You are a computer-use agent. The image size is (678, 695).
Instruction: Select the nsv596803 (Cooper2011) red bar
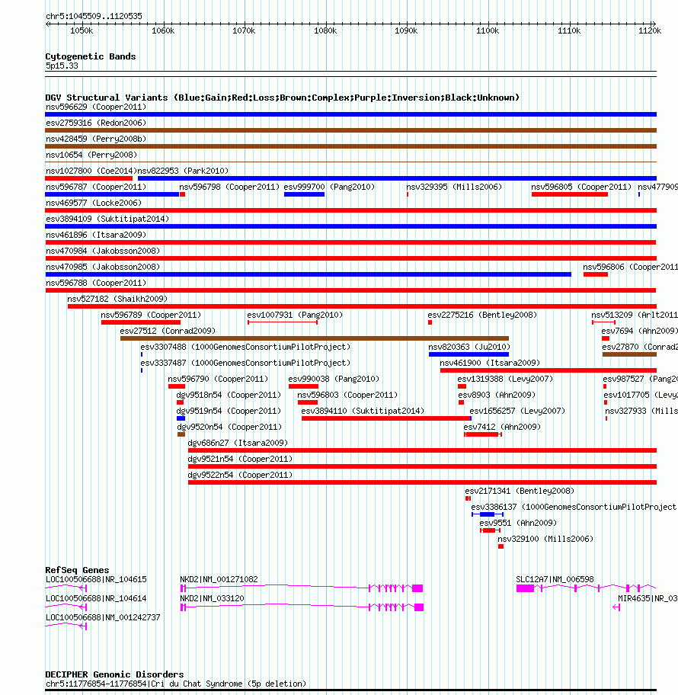tap(308, 402)
